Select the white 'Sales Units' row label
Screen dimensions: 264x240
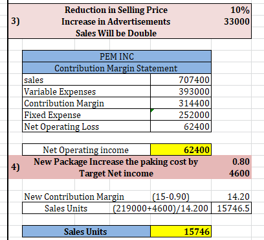pos(66,208)
